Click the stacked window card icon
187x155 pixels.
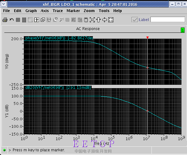point(49,20)
